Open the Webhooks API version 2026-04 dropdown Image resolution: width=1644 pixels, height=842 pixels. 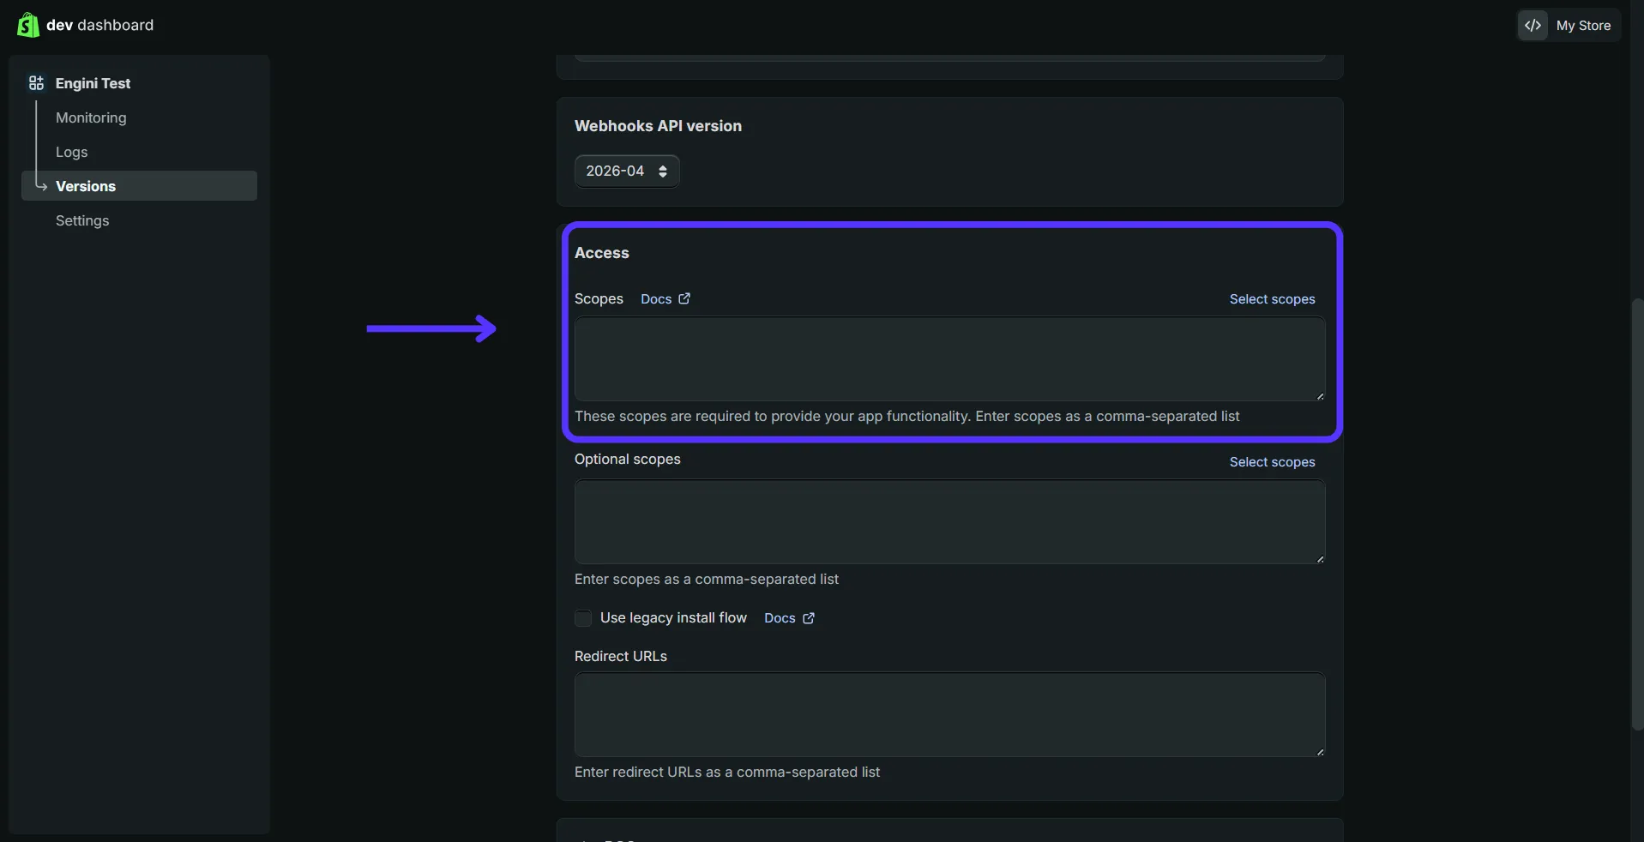(627, 171)
